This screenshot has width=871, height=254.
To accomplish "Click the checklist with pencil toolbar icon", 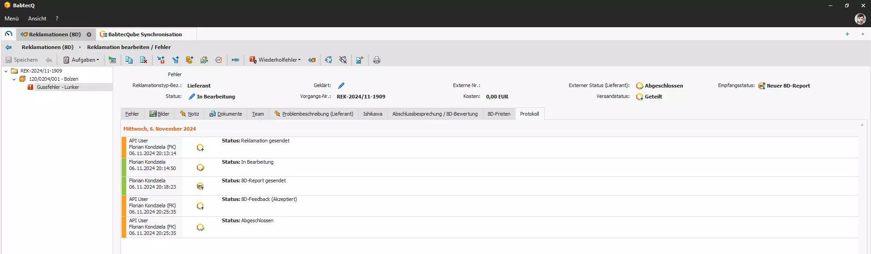I will [x=204, y=60].
